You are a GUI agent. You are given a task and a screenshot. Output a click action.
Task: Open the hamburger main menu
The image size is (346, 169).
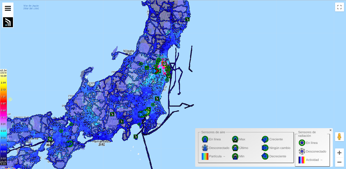click(x=8, y=8)
